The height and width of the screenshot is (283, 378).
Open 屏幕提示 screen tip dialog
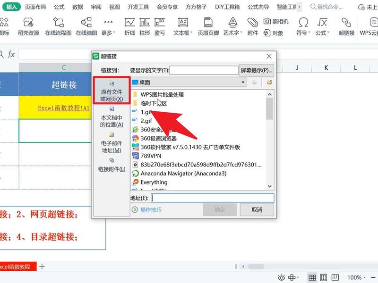[x=257, y=70]
